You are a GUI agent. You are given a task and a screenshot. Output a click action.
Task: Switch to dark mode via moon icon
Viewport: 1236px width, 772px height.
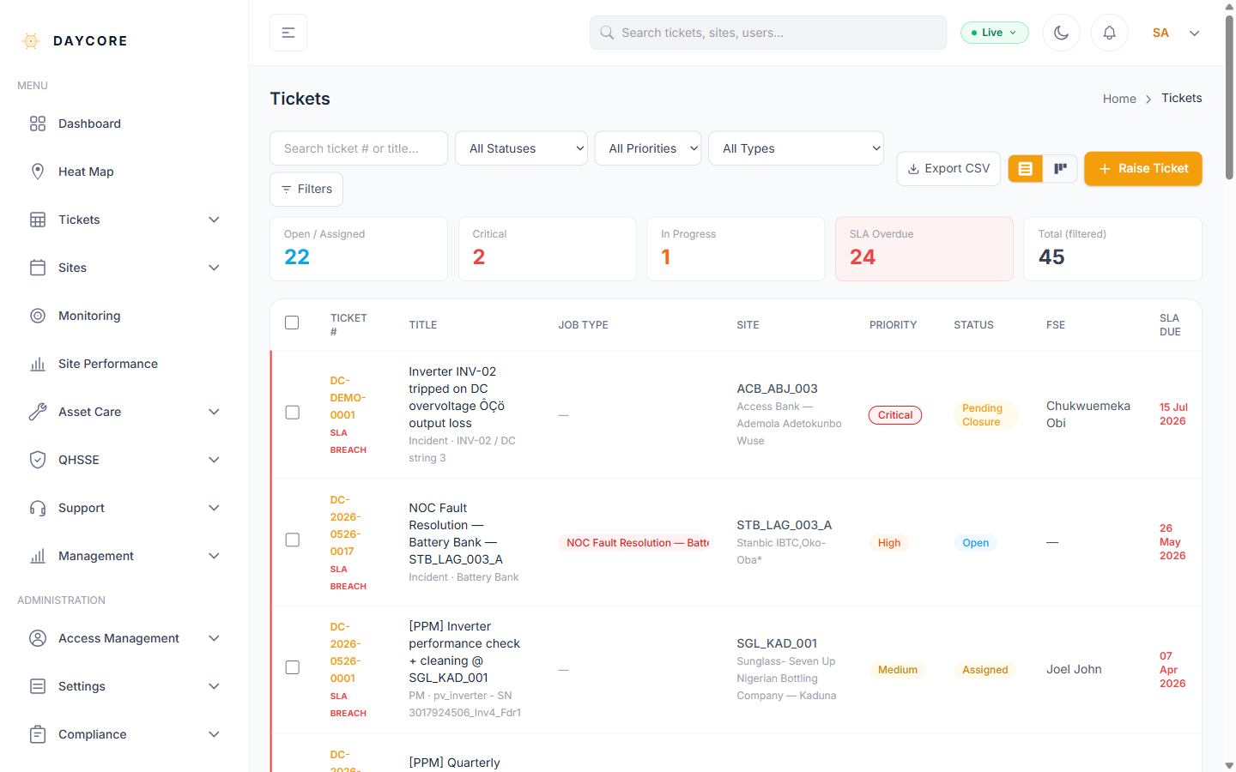click(x=1062, y=33)
